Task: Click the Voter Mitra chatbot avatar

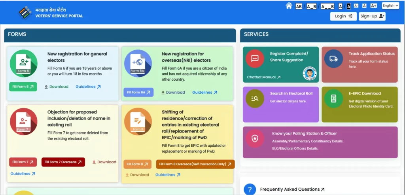Action: coord(310,73)
